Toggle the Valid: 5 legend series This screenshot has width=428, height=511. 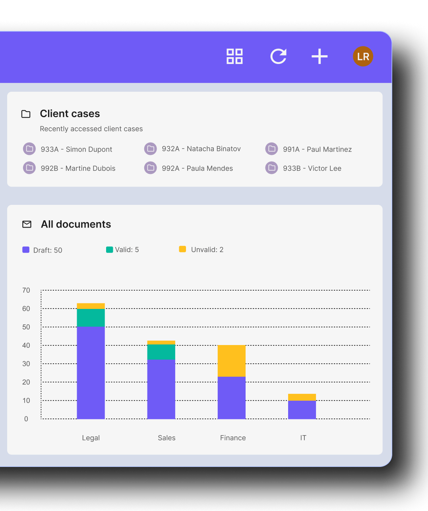122,250
